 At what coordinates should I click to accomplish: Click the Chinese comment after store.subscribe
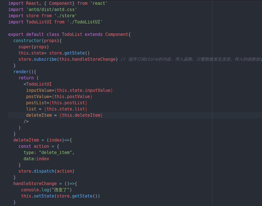tap(191, 59)
